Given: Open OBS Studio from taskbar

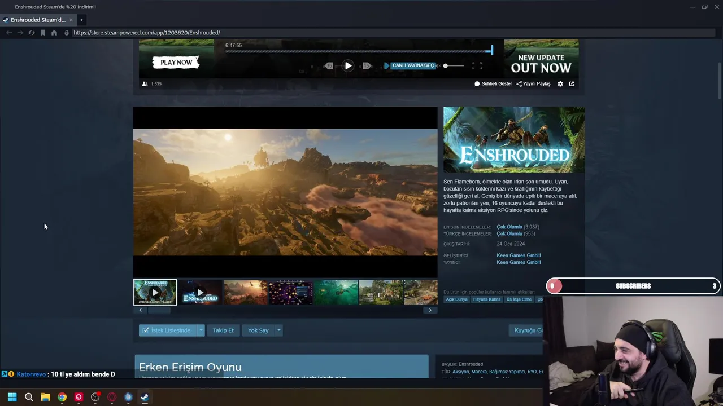Looking at the screenshot, I should [95, 397].
